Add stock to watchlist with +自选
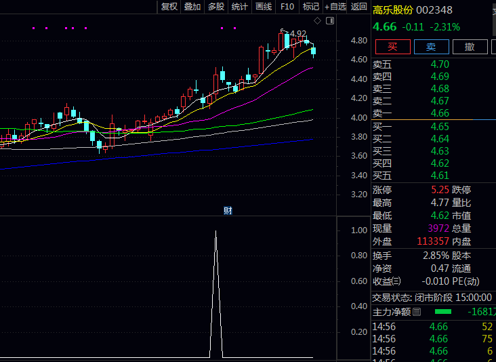Image resolution: width=496 pixels, height=362 pixels. (335, 7)
